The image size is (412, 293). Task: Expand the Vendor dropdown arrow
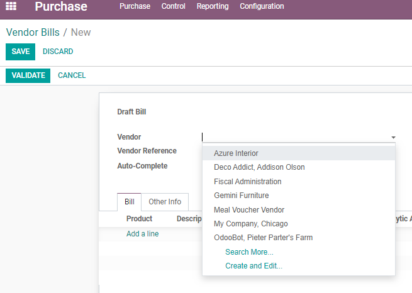coord(393,137)
